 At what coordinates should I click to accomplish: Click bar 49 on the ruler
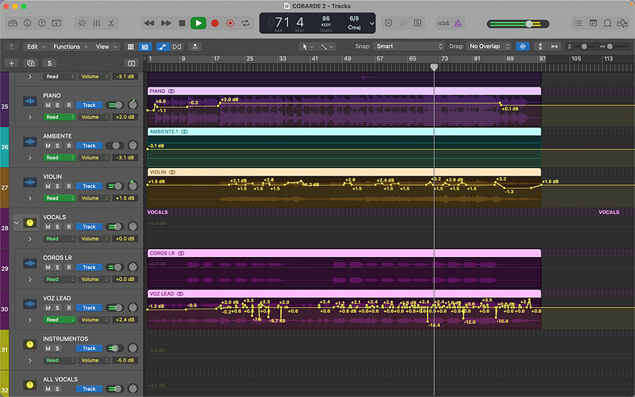(x=347, y=59)
